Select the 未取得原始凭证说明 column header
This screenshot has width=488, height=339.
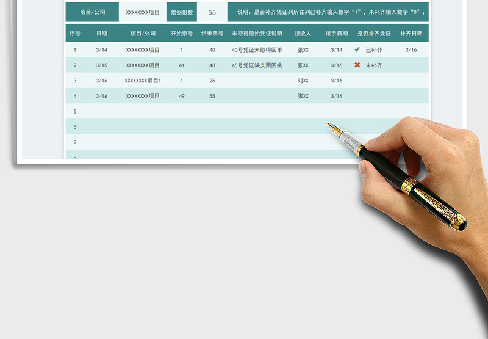click(x=257, y=34)
